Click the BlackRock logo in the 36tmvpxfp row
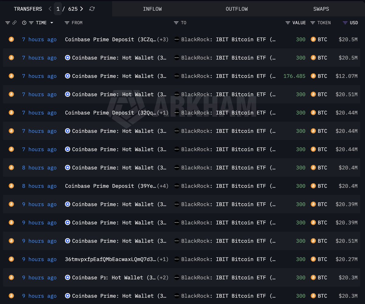Screen dimensions: 365x304 point(177,259)
